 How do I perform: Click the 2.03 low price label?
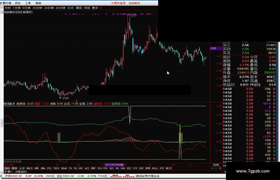(x=66, y=98)
